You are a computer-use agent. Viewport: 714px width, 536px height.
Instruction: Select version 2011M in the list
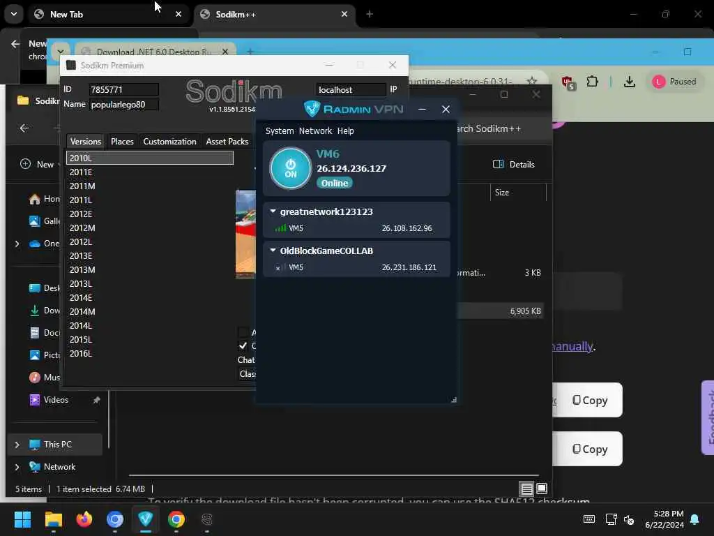(x=150, y=186)
